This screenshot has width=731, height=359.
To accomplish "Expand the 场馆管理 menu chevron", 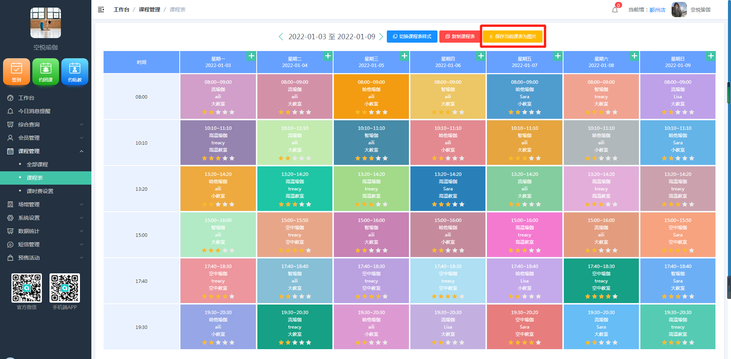I will pos(81,204).
